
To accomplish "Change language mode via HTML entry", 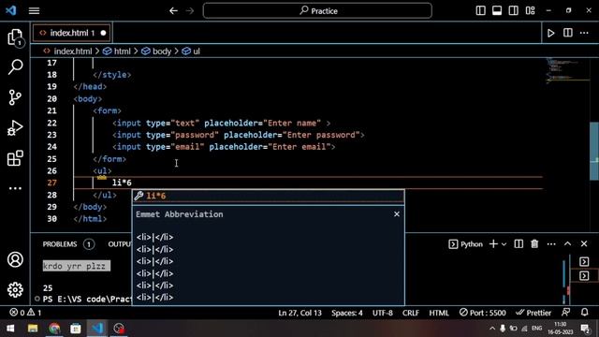I will [439, 313].
